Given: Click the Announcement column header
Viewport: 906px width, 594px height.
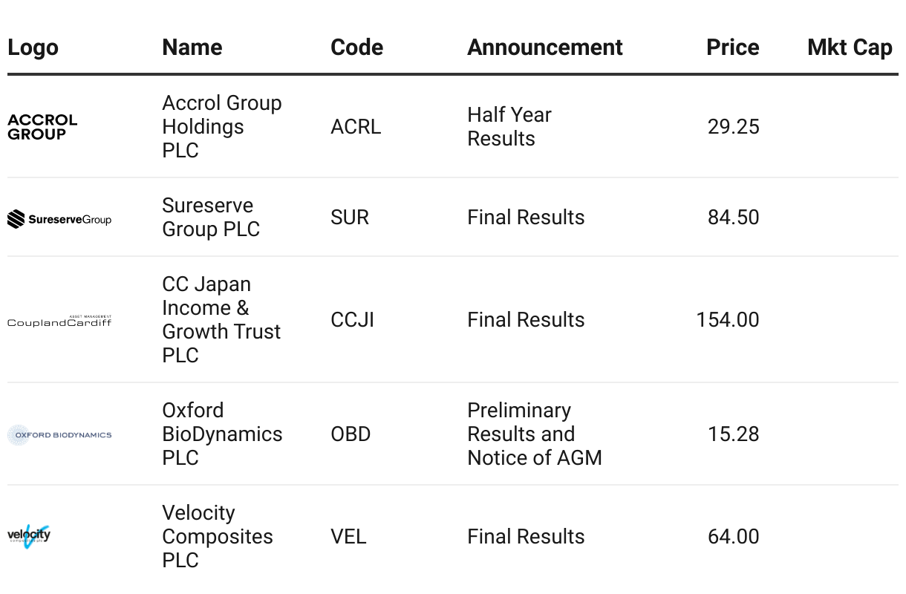Looking at the screenshot, I should coord(544,48).
